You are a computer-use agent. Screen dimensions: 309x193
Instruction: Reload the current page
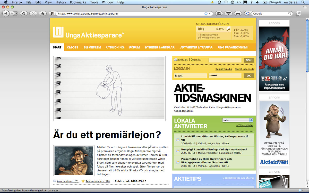click(x=24, y=13)
